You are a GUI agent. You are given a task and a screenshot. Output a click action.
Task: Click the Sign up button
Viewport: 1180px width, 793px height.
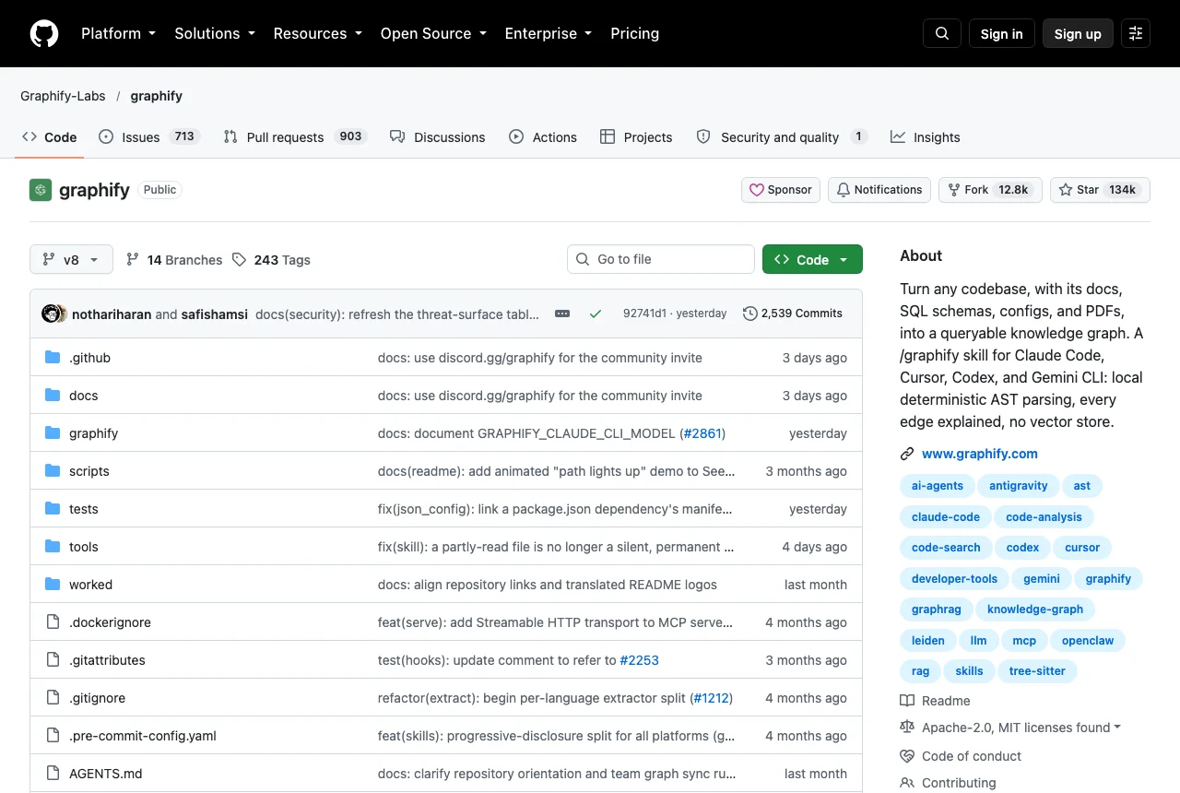pos(1078,33)
